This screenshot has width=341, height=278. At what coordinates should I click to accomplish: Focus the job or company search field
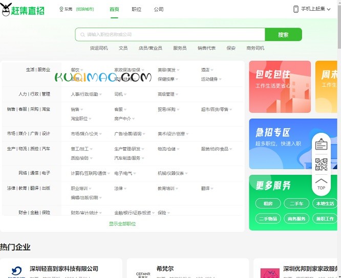(x=170, y=35)
